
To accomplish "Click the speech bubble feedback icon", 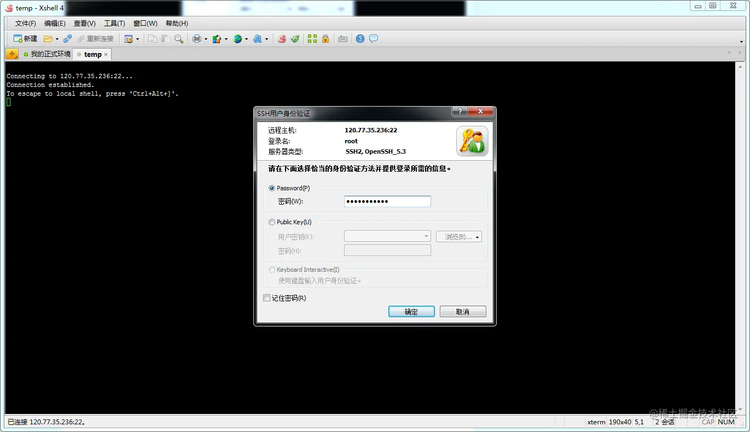I will click(x=374, y=39).
